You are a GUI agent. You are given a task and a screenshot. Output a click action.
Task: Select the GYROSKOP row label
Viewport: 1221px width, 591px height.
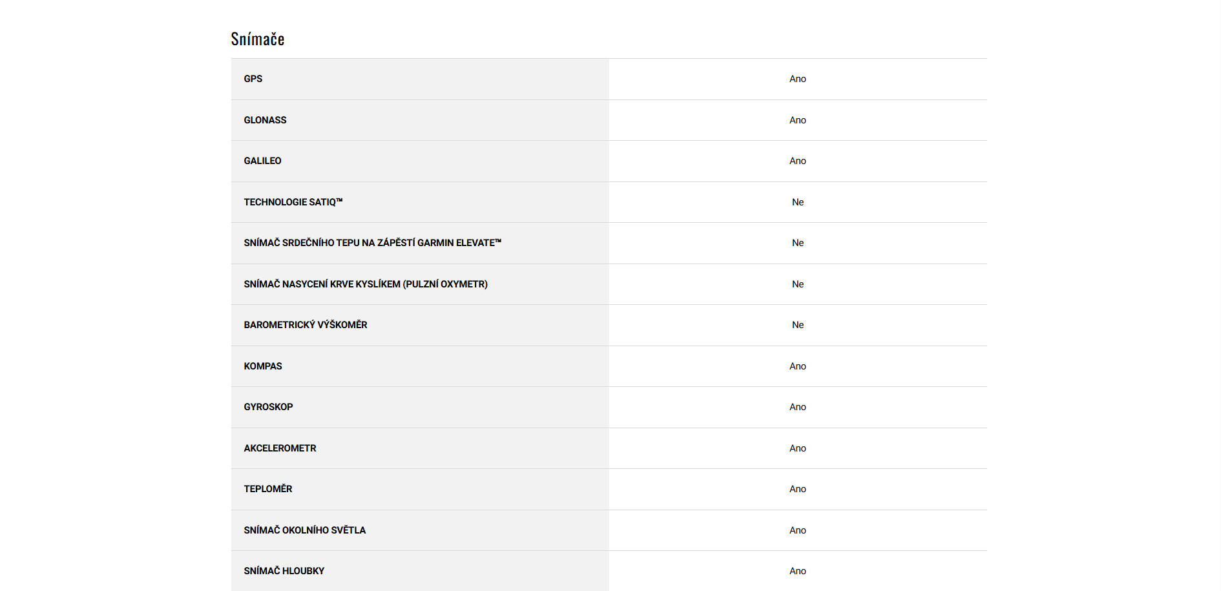(268, 407)
